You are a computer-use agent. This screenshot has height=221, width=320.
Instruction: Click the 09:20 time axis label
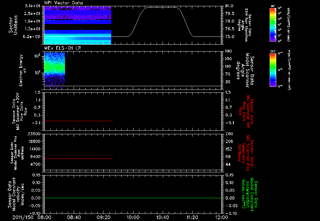pyautogui.click(x=103, y=217)
